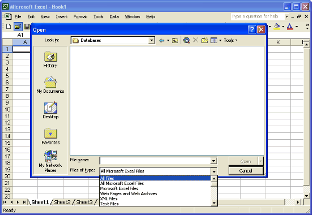Click the next sheet navigation arrow

[x=18, y=202]
